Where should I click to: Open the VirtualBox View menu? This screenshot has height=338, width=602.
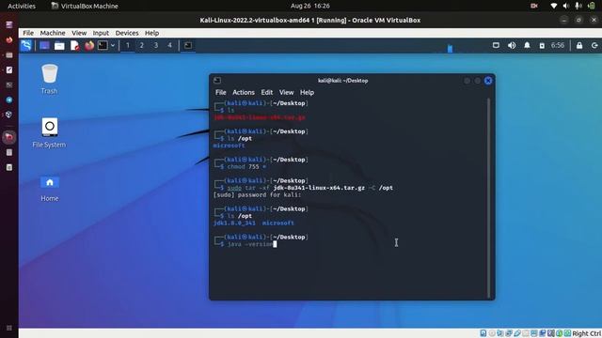click(x=79, y=33)
